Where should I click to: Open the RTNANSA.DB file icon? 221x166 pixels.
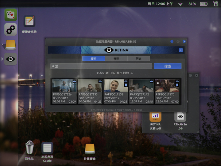tap(180, 117)
